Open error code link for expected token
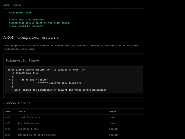Image resolution: width=185 pixels, height=139 pixels. tap(8, 129)
